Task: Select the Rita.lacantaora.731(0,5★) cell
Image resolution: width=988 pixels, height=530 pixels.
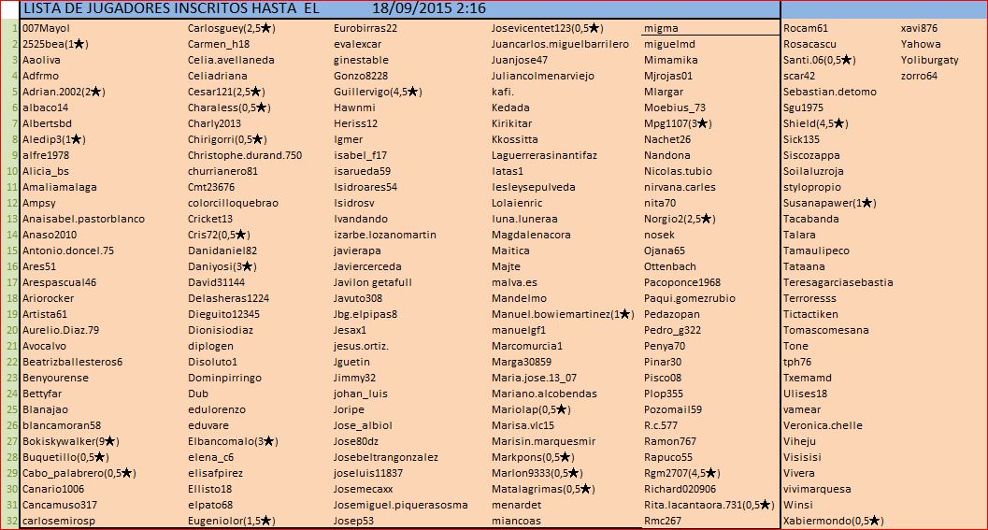Action: click(709, 505)
